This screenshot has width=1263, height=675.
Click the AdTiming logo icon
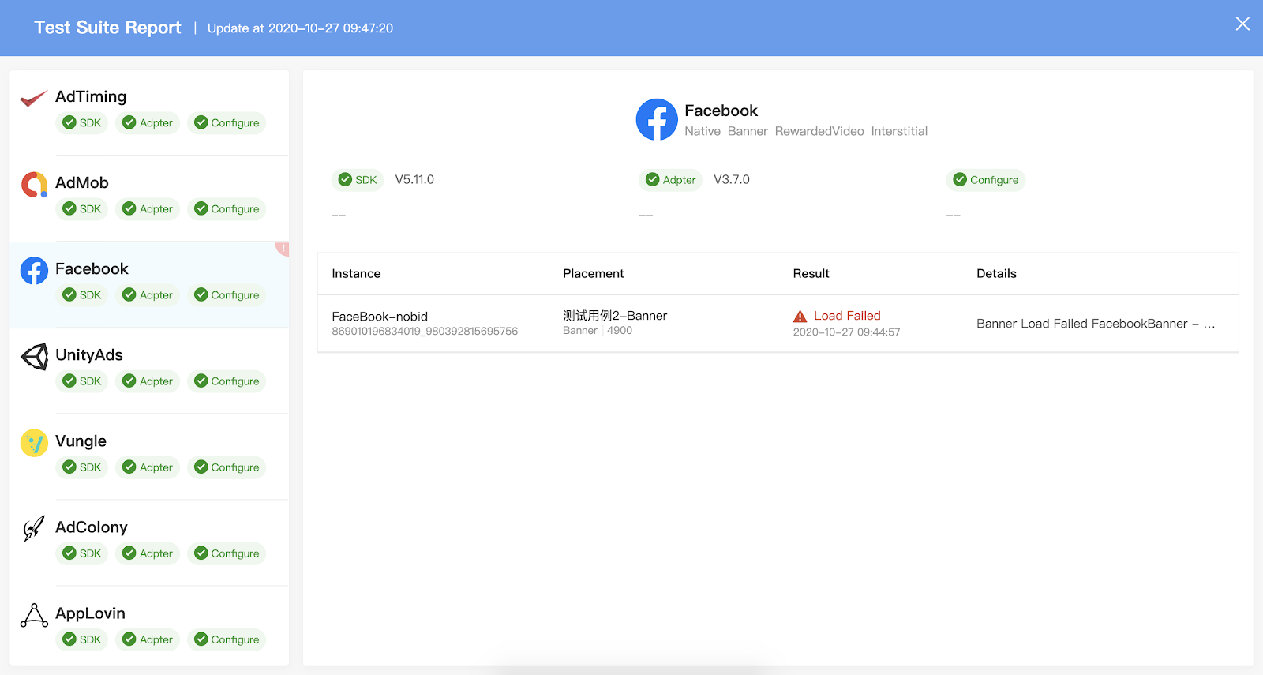point(33,98)
